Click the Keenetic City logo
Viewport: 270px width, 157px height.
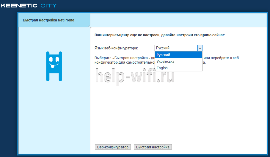[29, 6]
